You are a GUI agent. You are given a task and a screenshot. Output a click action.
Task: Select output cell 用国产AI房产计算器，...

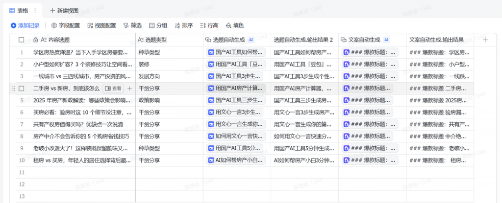coord(304,89)
